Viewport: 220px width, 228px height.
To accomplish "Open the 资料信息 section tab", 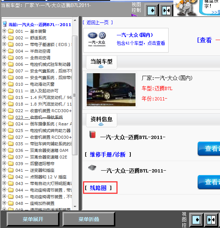I will pos(101,120).
